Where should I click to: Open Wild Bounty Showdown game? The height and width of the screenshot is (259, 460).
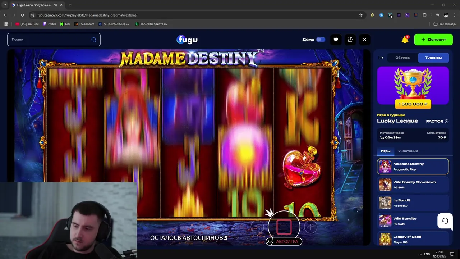[x=413, y=185]
